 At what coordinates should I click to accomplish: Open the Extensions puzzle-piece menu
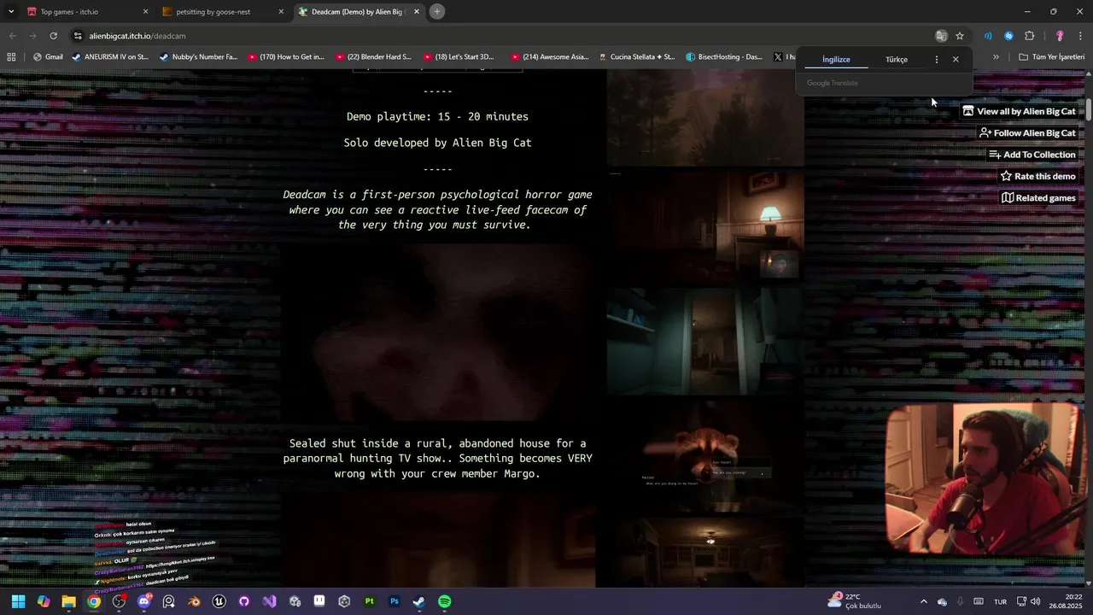[x=1029, y=36]
